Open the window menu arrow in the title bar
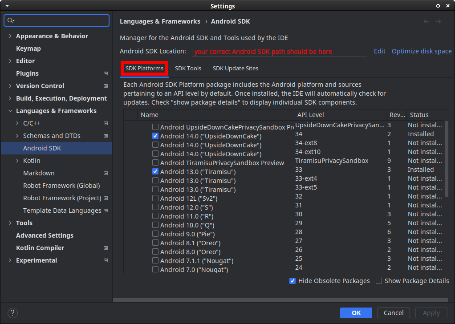The width and height of the screenshot is (455, 324). [7, 6]
